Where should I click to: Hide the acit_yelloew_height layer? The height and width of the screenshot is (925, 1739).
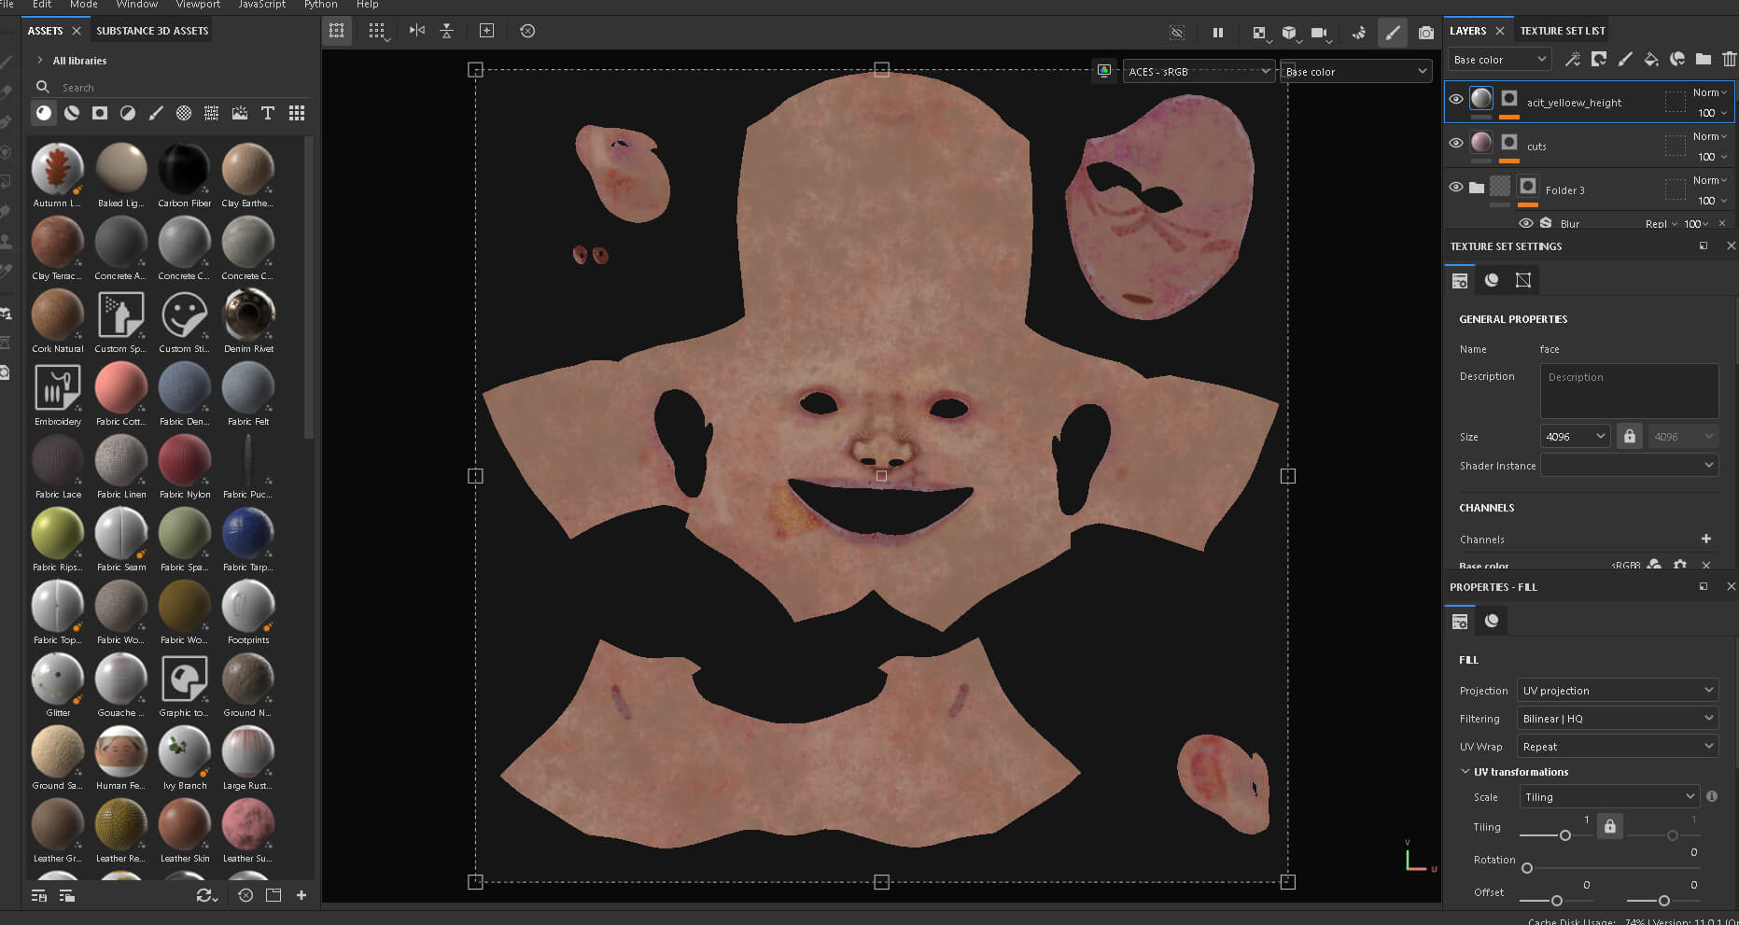pos(1456,99)
